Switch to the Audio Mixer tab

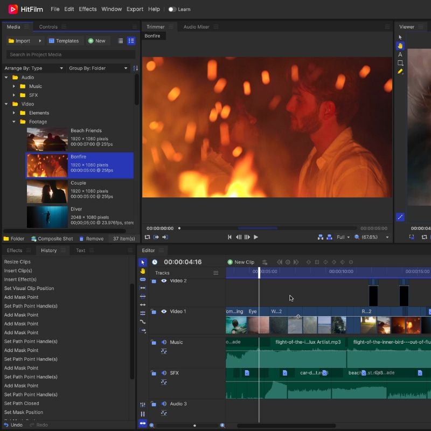click(196, 27)
